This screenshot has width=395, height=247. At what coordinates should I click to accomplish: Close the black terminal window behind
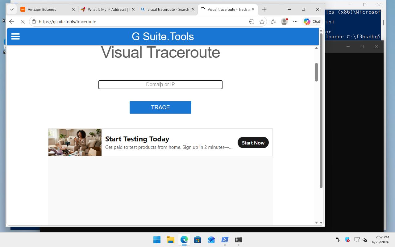(376, 47)
